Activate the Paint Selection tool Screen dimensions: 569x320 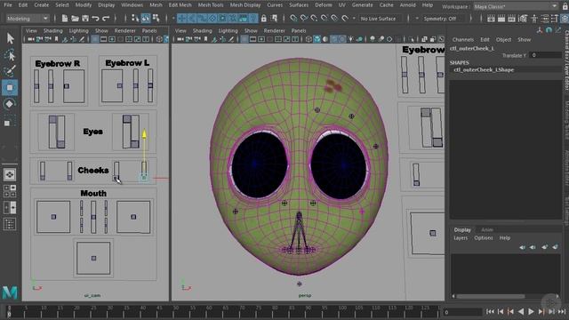(10, 71)
